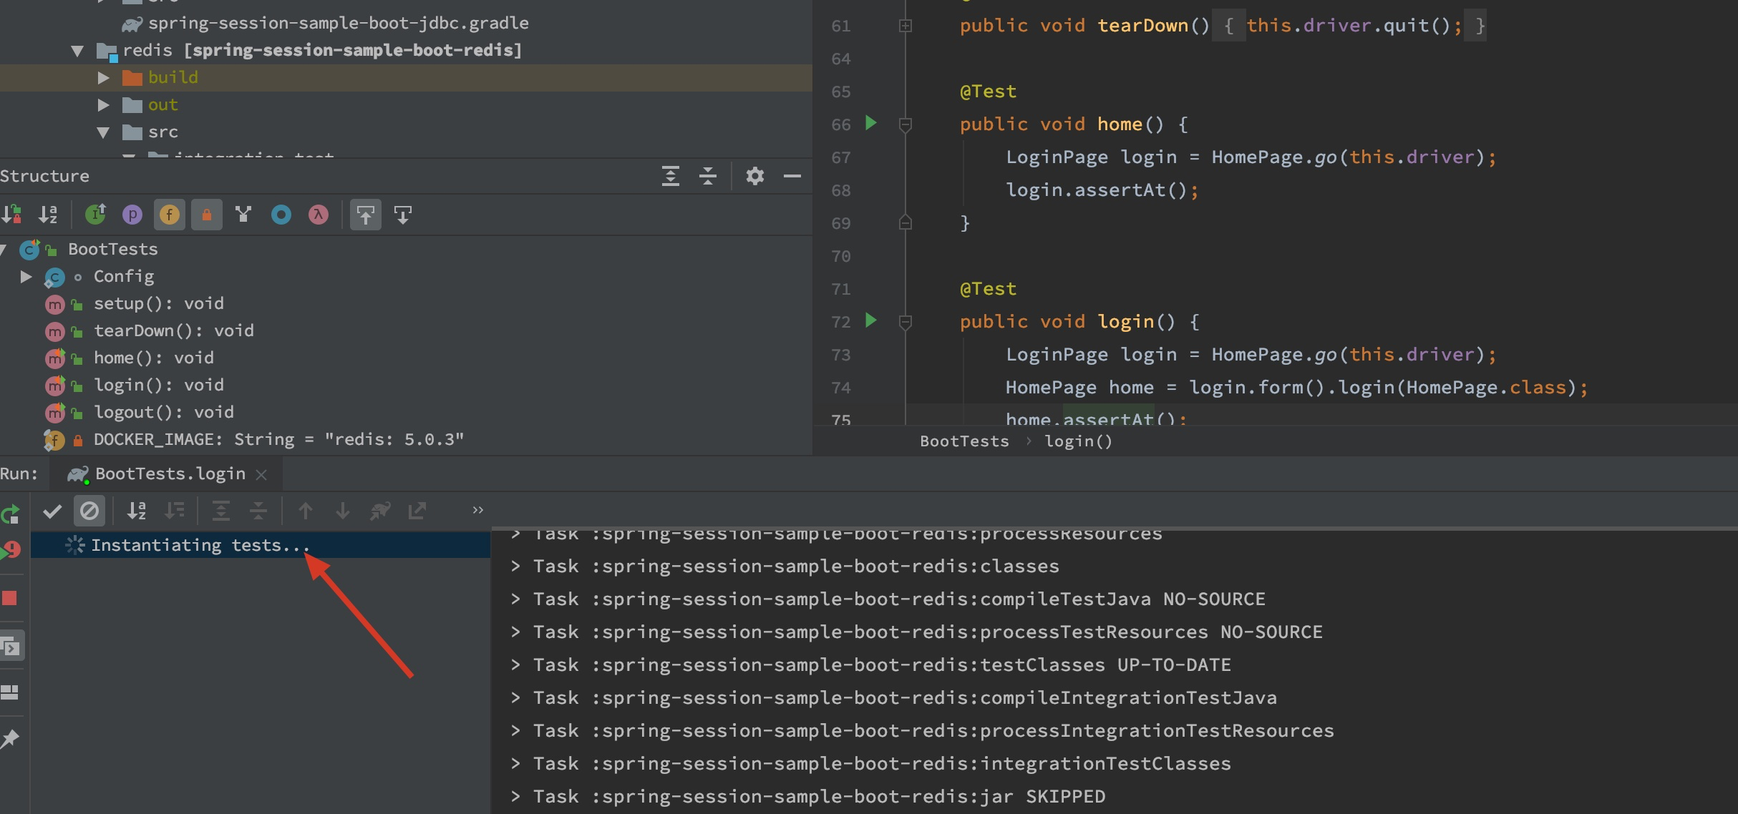Open Structure panel settings gear
1738x814 pixels.
pos(754,176)
